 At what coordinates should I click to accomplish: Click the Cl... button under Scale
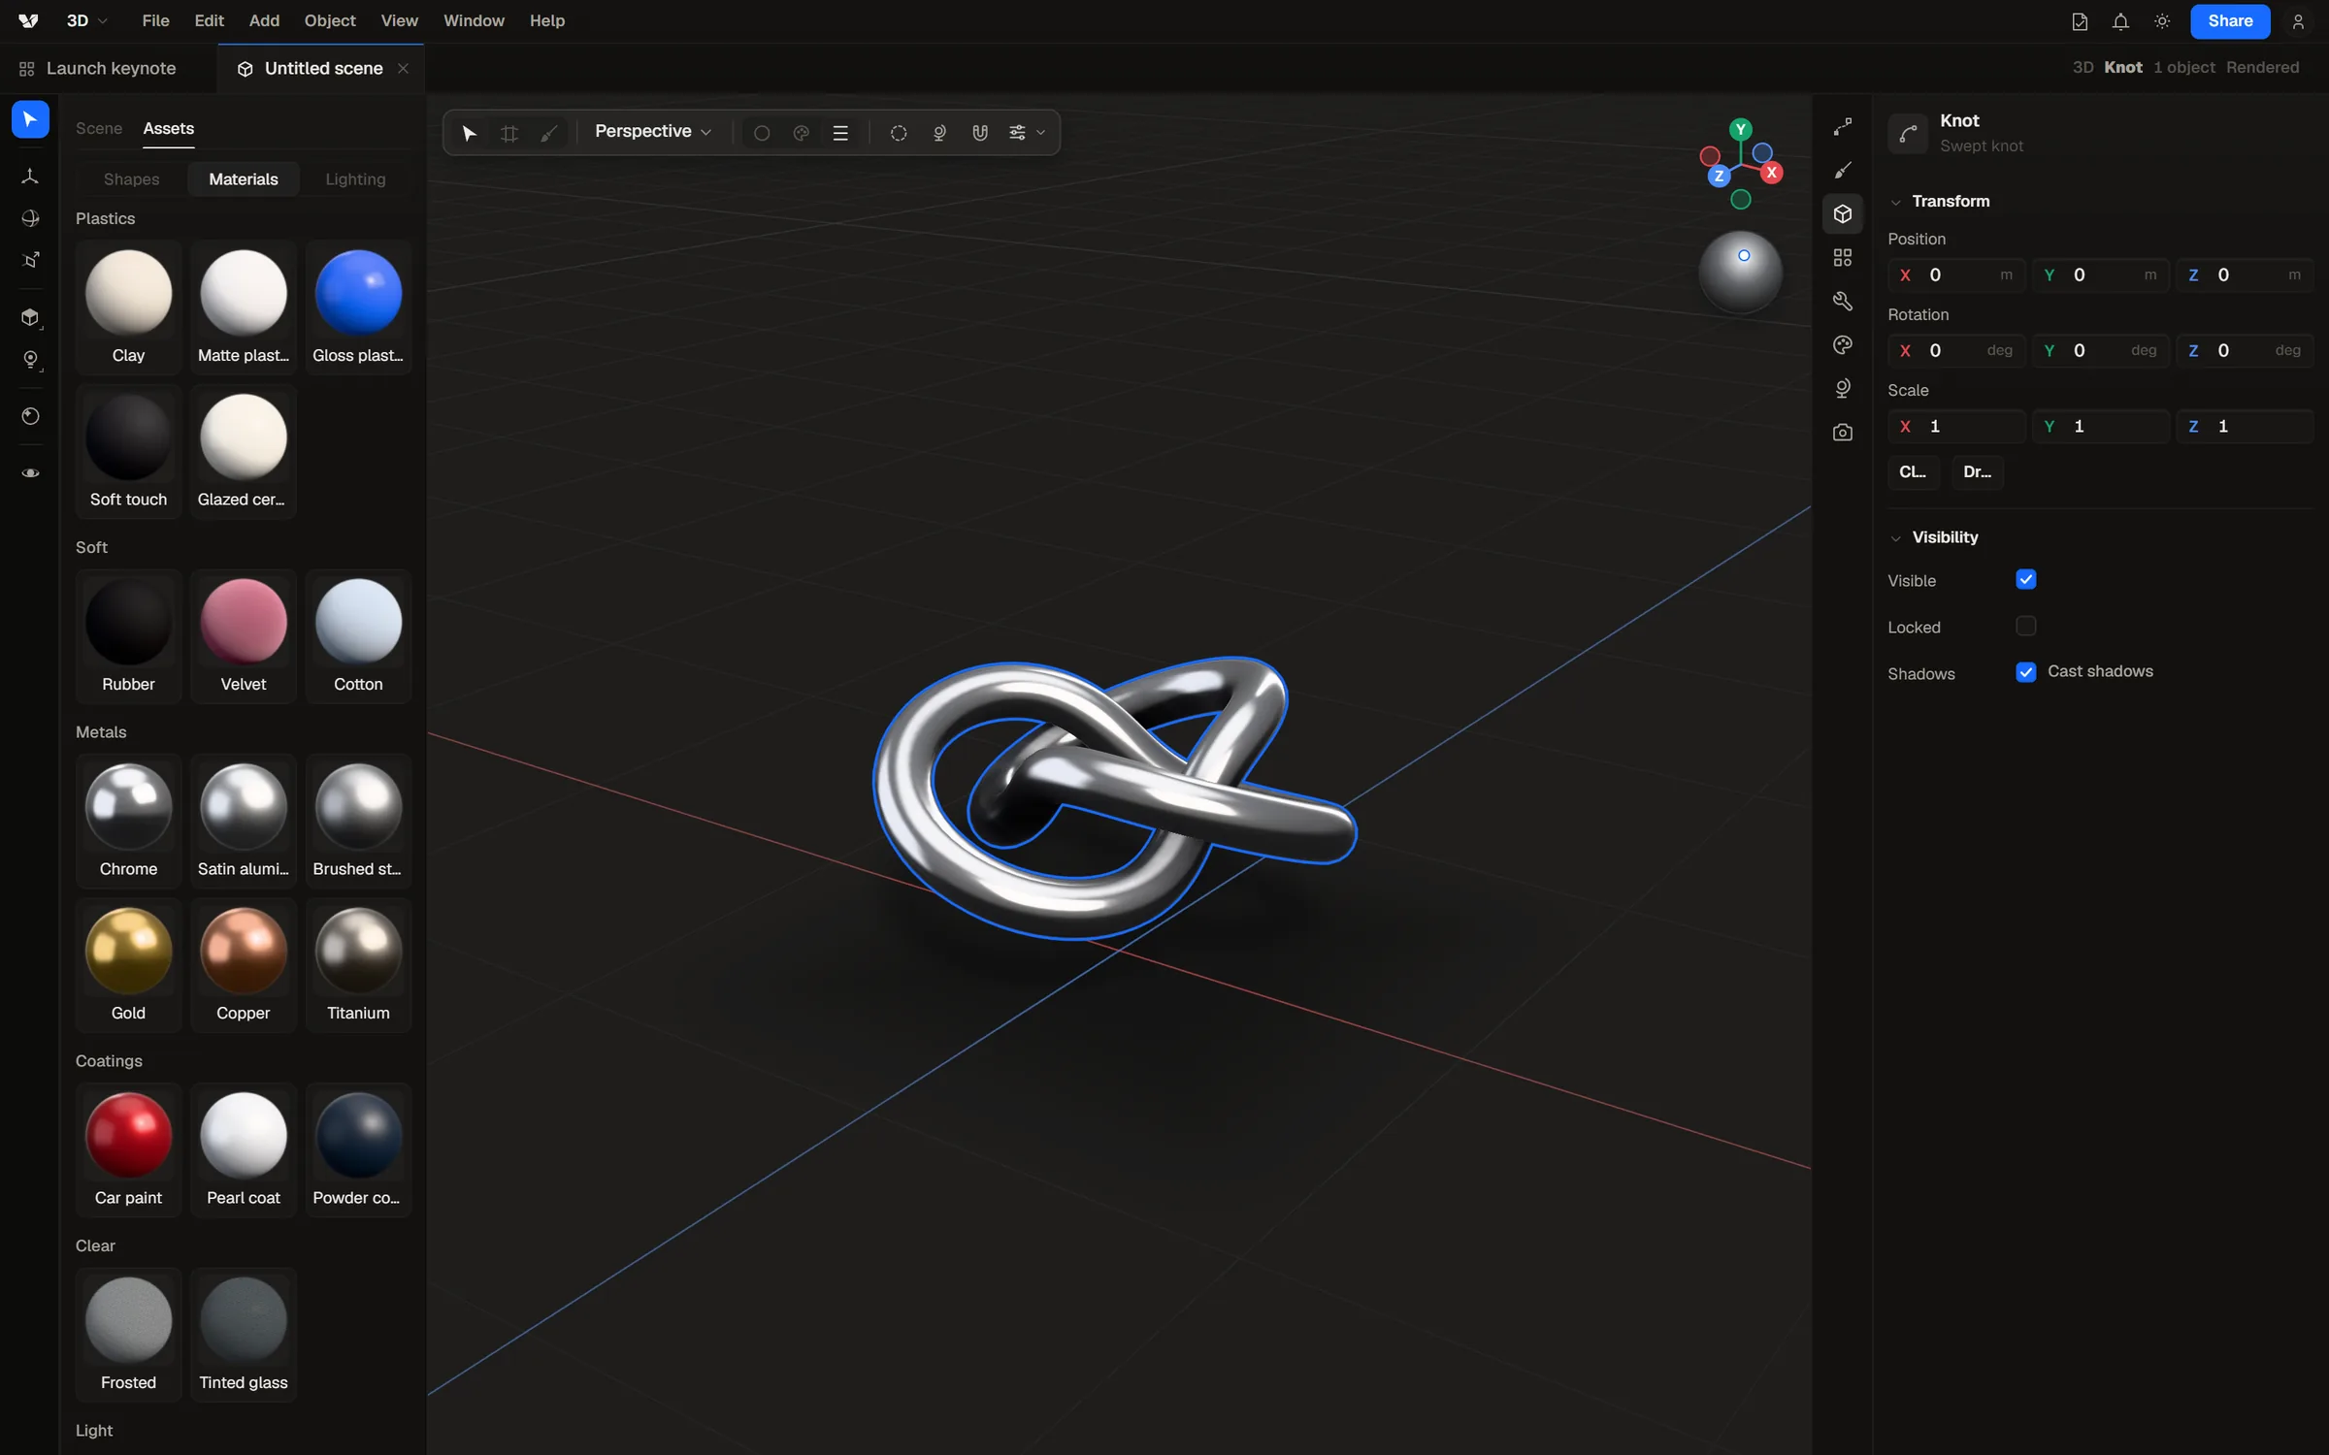tap(1913, 472)
